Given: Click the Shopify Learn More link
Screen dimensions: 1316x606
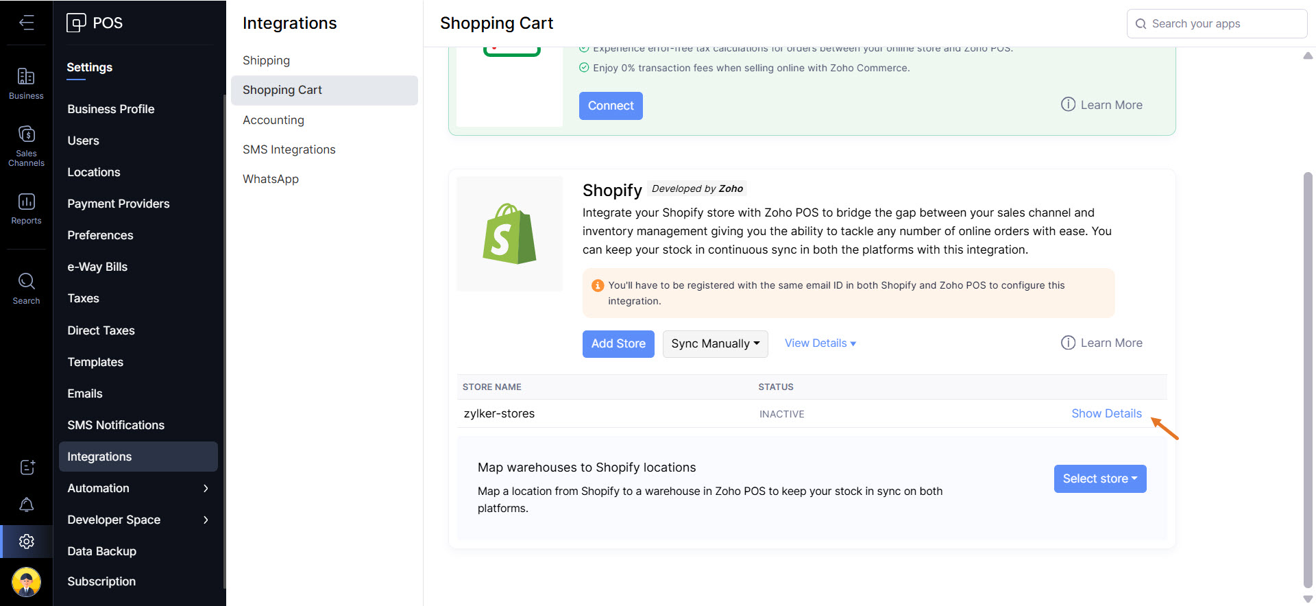Looking at the screenshot, I should pos(1101,343).
